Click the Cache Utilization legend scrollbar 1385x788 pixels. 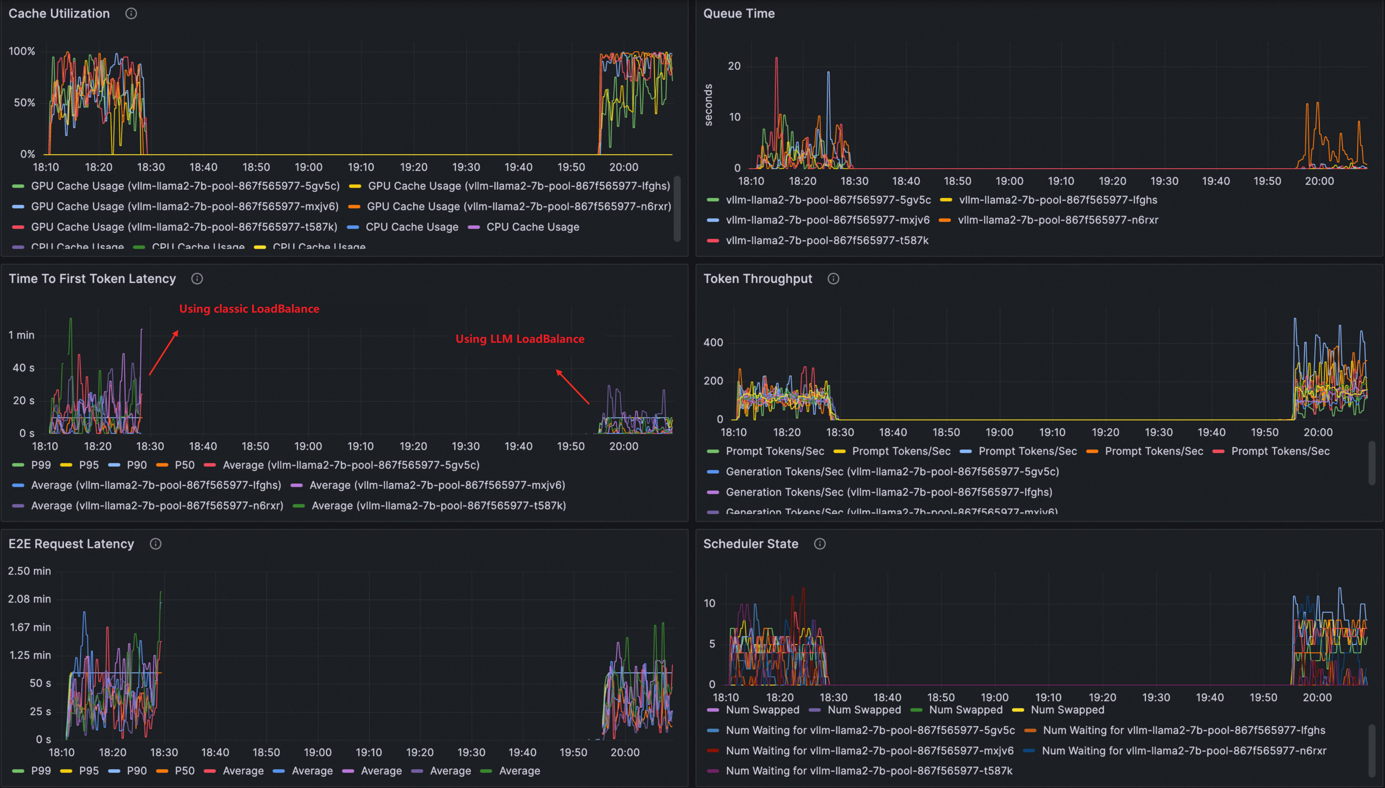point(677,208)
